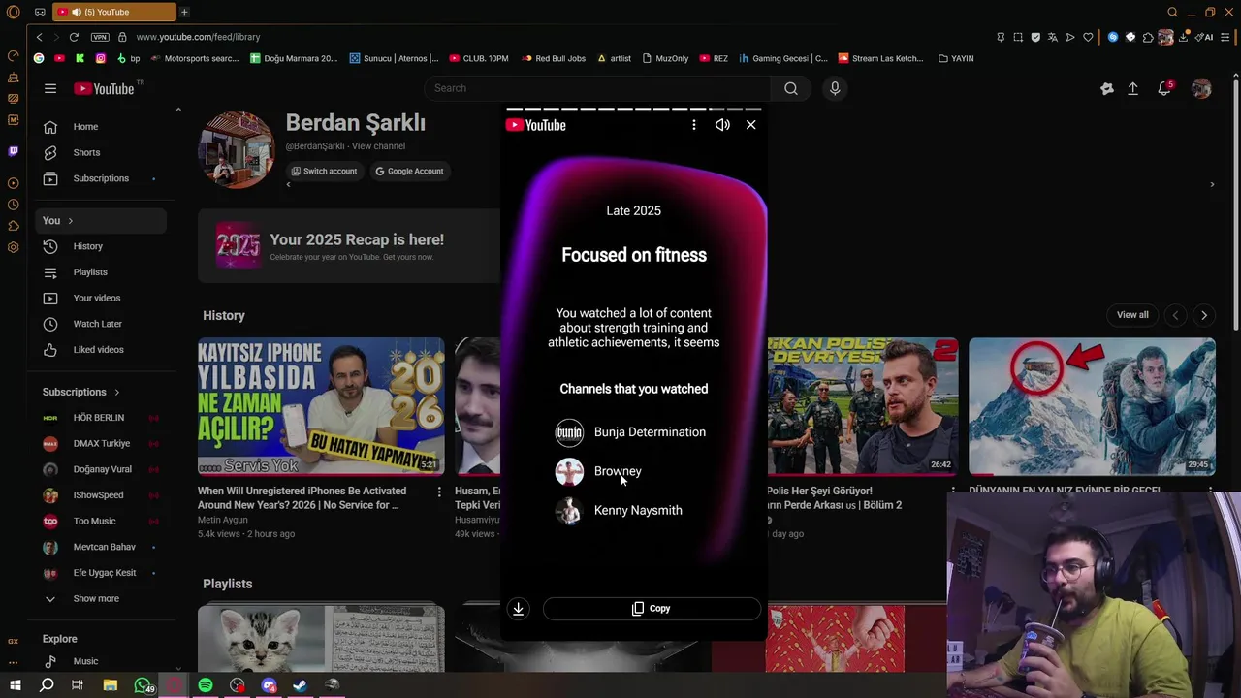Open Steam from taskbar
The height and width of the screenshot is (698, 1241).
(x=301, y=685)
